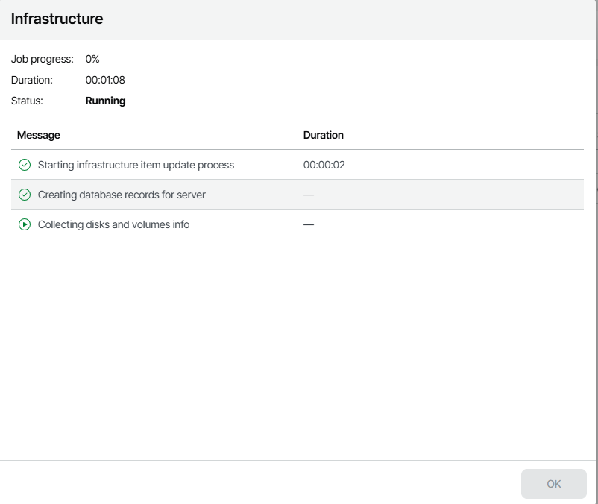Click the Infrastructure dialog title
This screenshot has height=504, width=598.
point(57,19)
